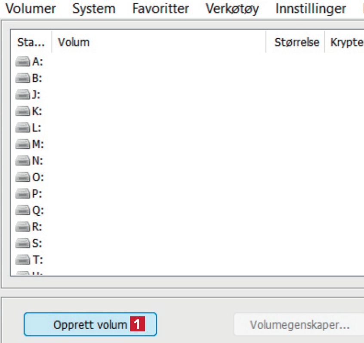
Task: Click the Opprett volum button
Action: click(x=90, y=325)
